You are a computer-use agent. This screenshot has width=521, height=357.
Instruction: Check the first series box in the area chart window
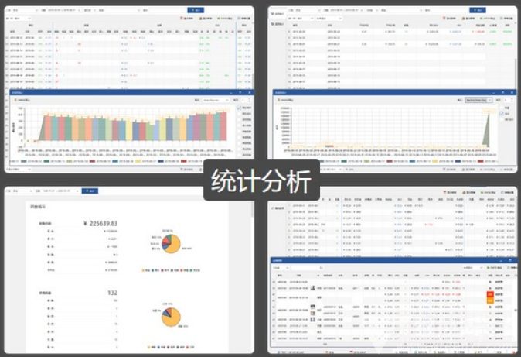coord(502,108)
